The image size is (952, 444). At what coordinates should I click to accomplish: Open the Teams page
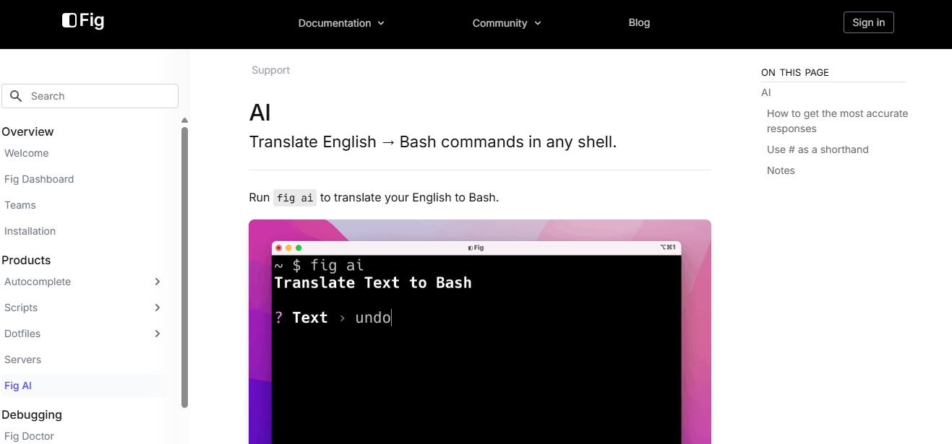20,205
